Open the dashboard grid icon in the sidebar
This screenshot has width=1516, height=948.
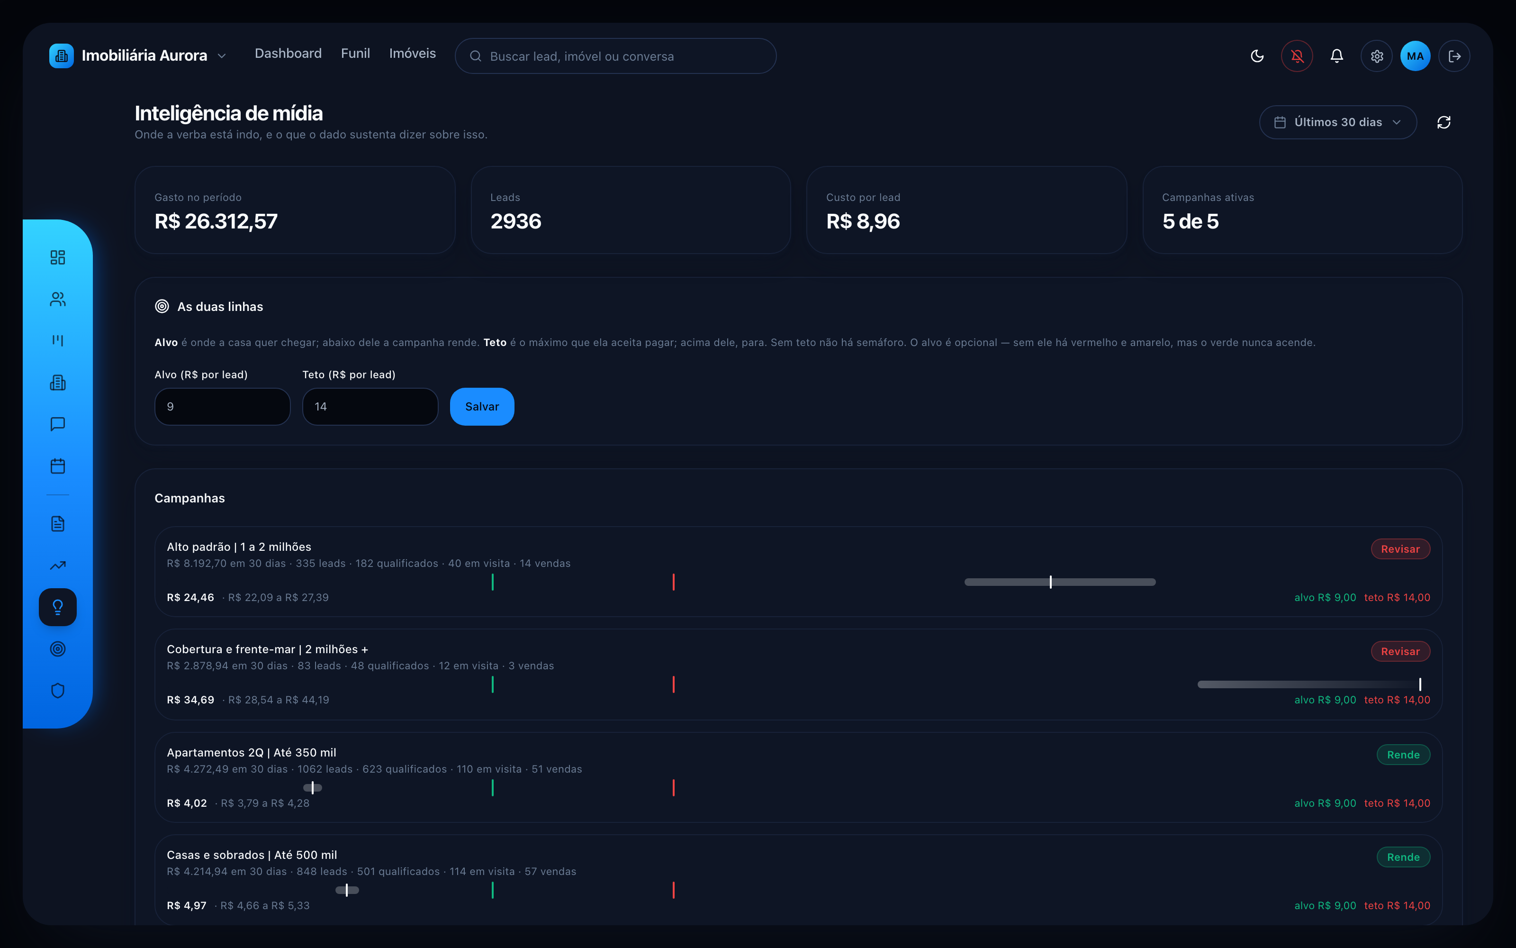pyautogui.click(x=58, y=257)
